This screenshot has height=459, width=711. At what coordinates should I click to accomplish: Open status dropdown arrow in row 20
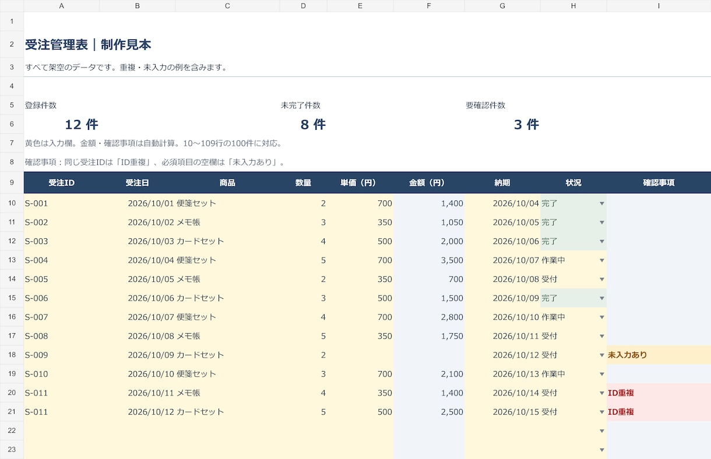point(602,393)
